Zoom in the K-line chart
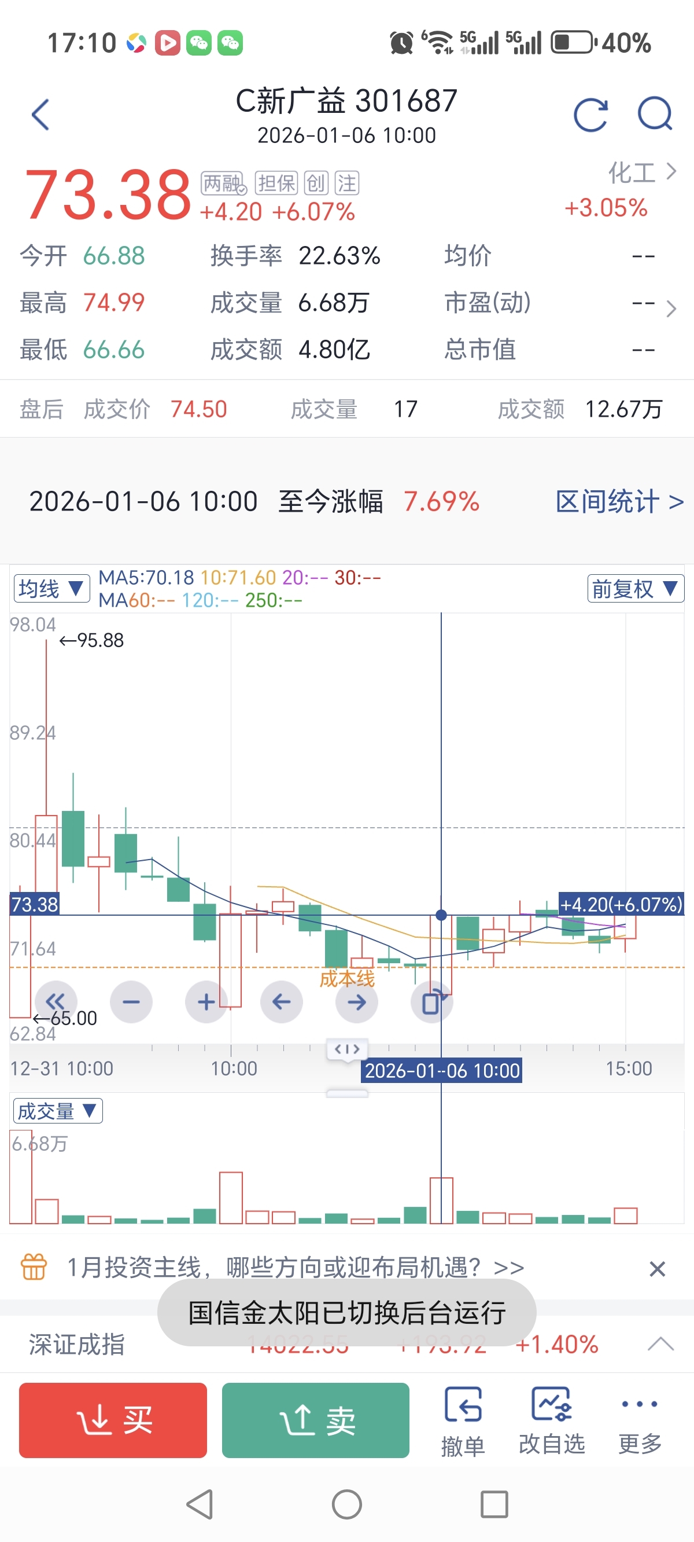This screenshot has width=694, height=1542. [x=206, y=1001]
